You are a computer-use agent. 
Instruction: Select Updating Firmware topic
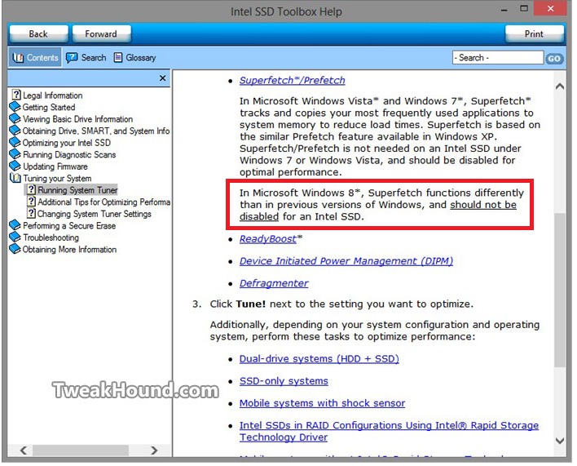55,166
